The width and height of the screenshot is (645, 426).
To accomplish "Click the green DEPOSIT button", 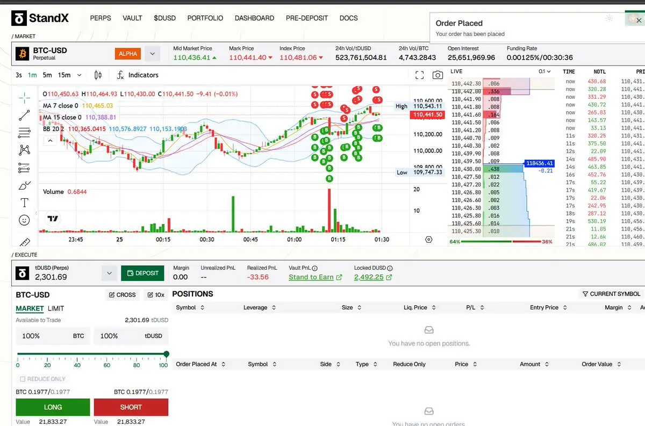I will [x=142, y=273].
